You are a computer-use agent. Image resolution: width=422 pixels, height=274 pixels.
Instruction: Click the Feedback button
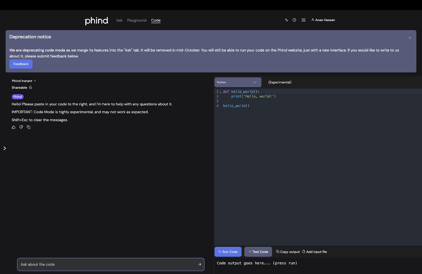pyautogui.click(x=21, y=64)
